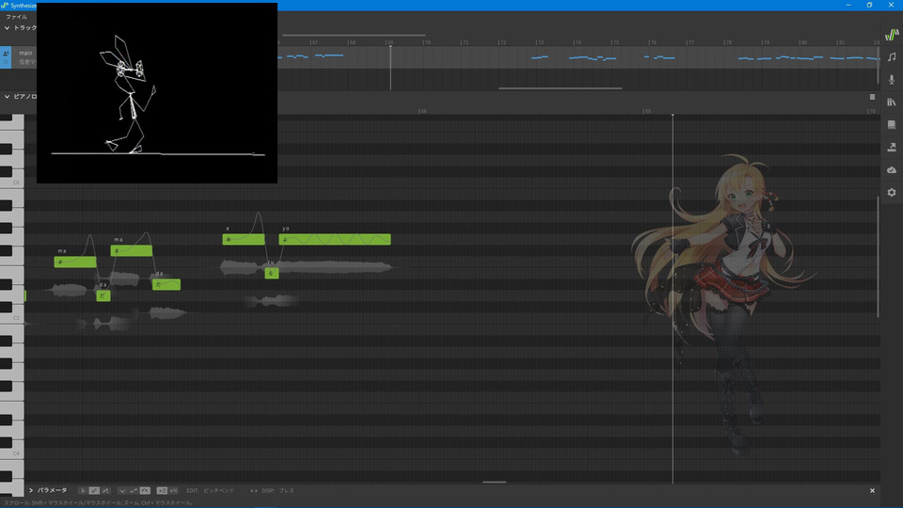Open the cloud license panel icon
Screen dimensions: 903x508
(x=892, y=170)
